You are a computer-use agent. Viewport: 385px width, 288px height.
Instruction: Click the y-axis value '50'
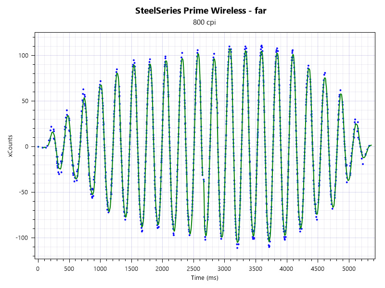pyautogui.click(x=25, y=101)
